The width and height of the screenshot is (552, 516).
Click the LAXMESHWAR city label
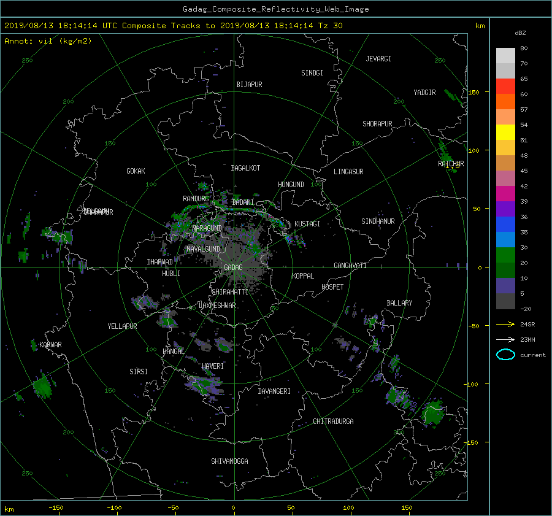217,306
